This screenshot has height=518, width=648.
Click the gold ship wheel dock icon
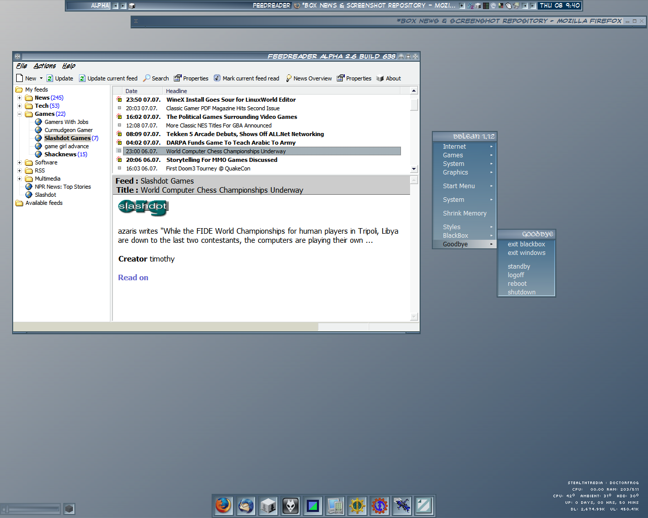coord(357,505)
